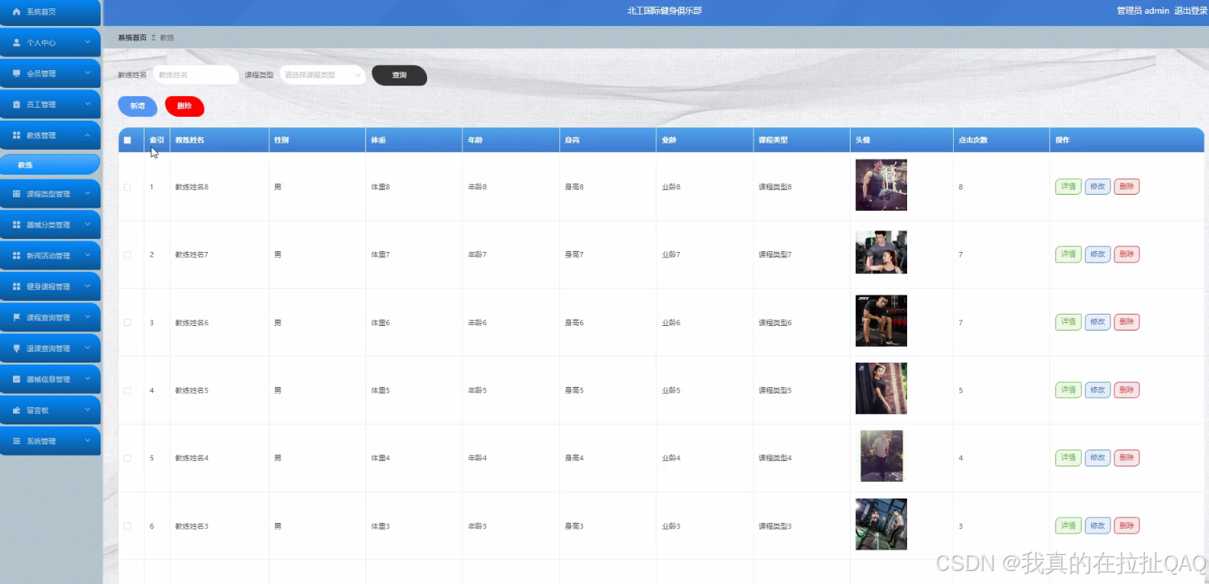The width and height of the screenshot is (1209, 584).
Task: Click 删除 for 教练姓名5
Action: tap(1126, 390)
